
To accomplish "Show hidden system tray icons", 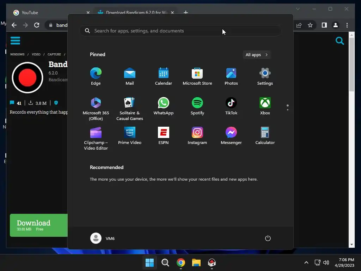I will click(306, 263).
